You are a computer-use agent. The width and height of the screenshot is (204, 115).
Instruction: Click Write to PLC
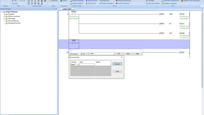click(x=91, y=4)
